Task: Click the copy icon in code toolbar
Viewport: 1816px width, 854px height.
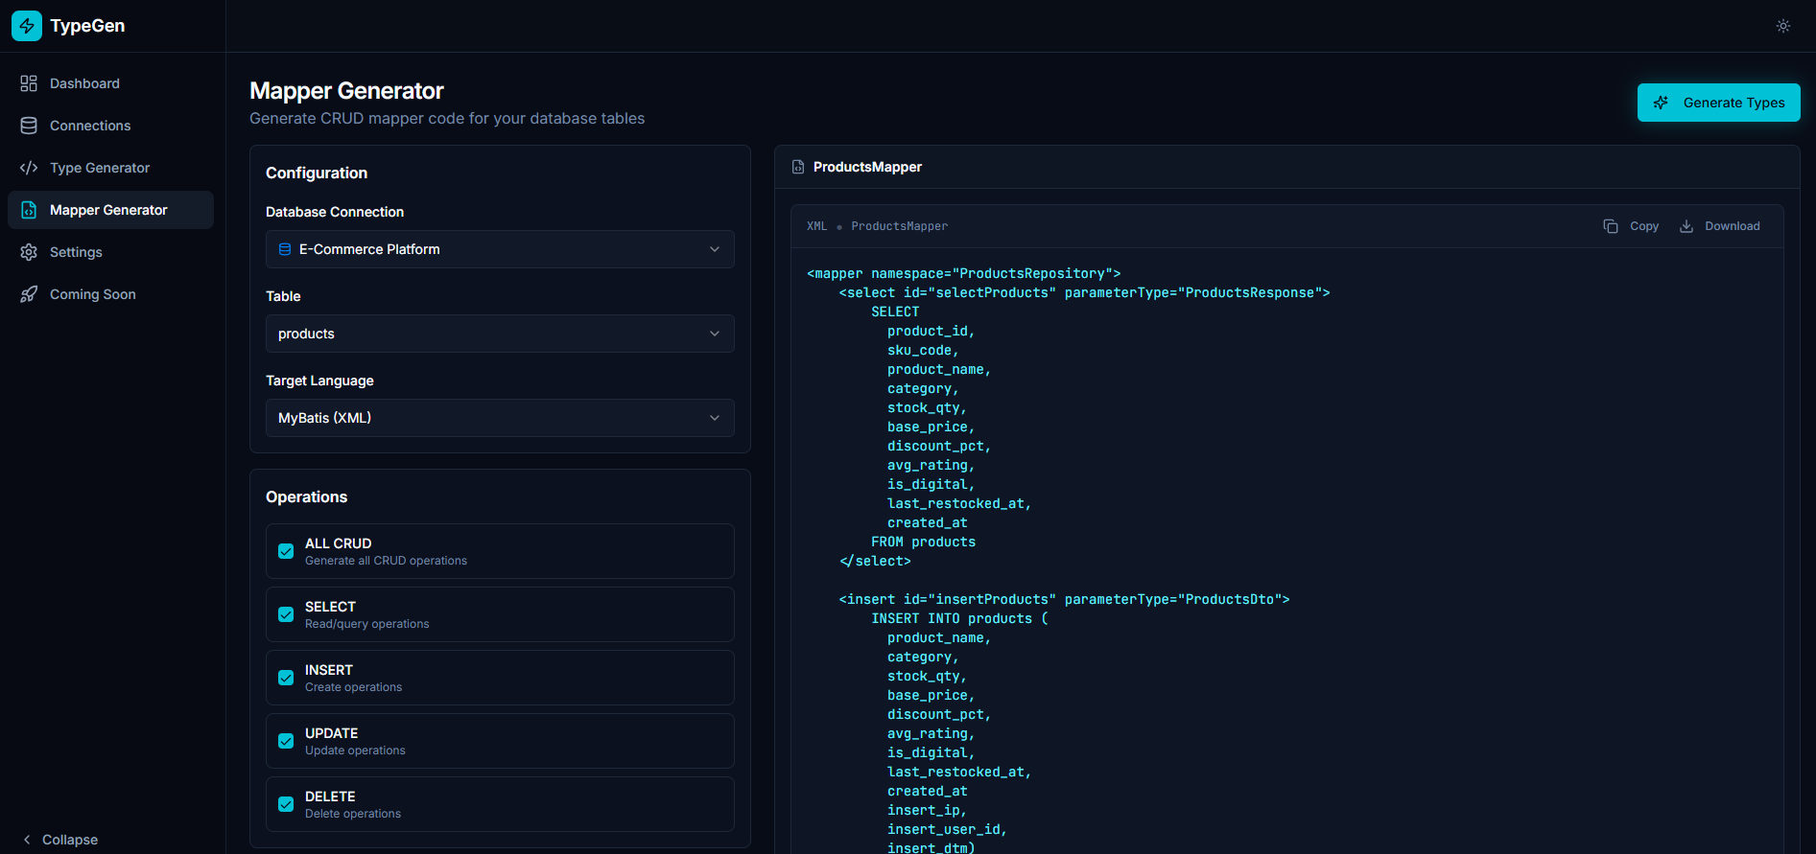Action: coord(1611,226)
